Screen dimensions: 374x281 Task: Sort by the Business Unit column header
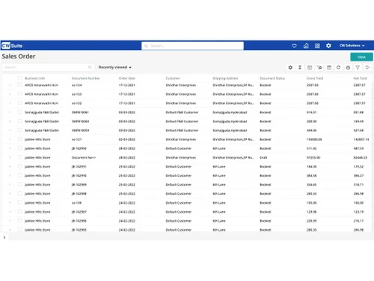click(34, 79)
